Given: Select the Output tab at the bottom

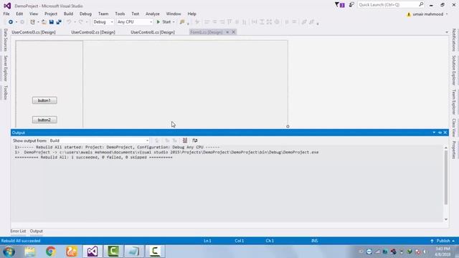Looking at the screenshot, I should click(x=37, y=231).
